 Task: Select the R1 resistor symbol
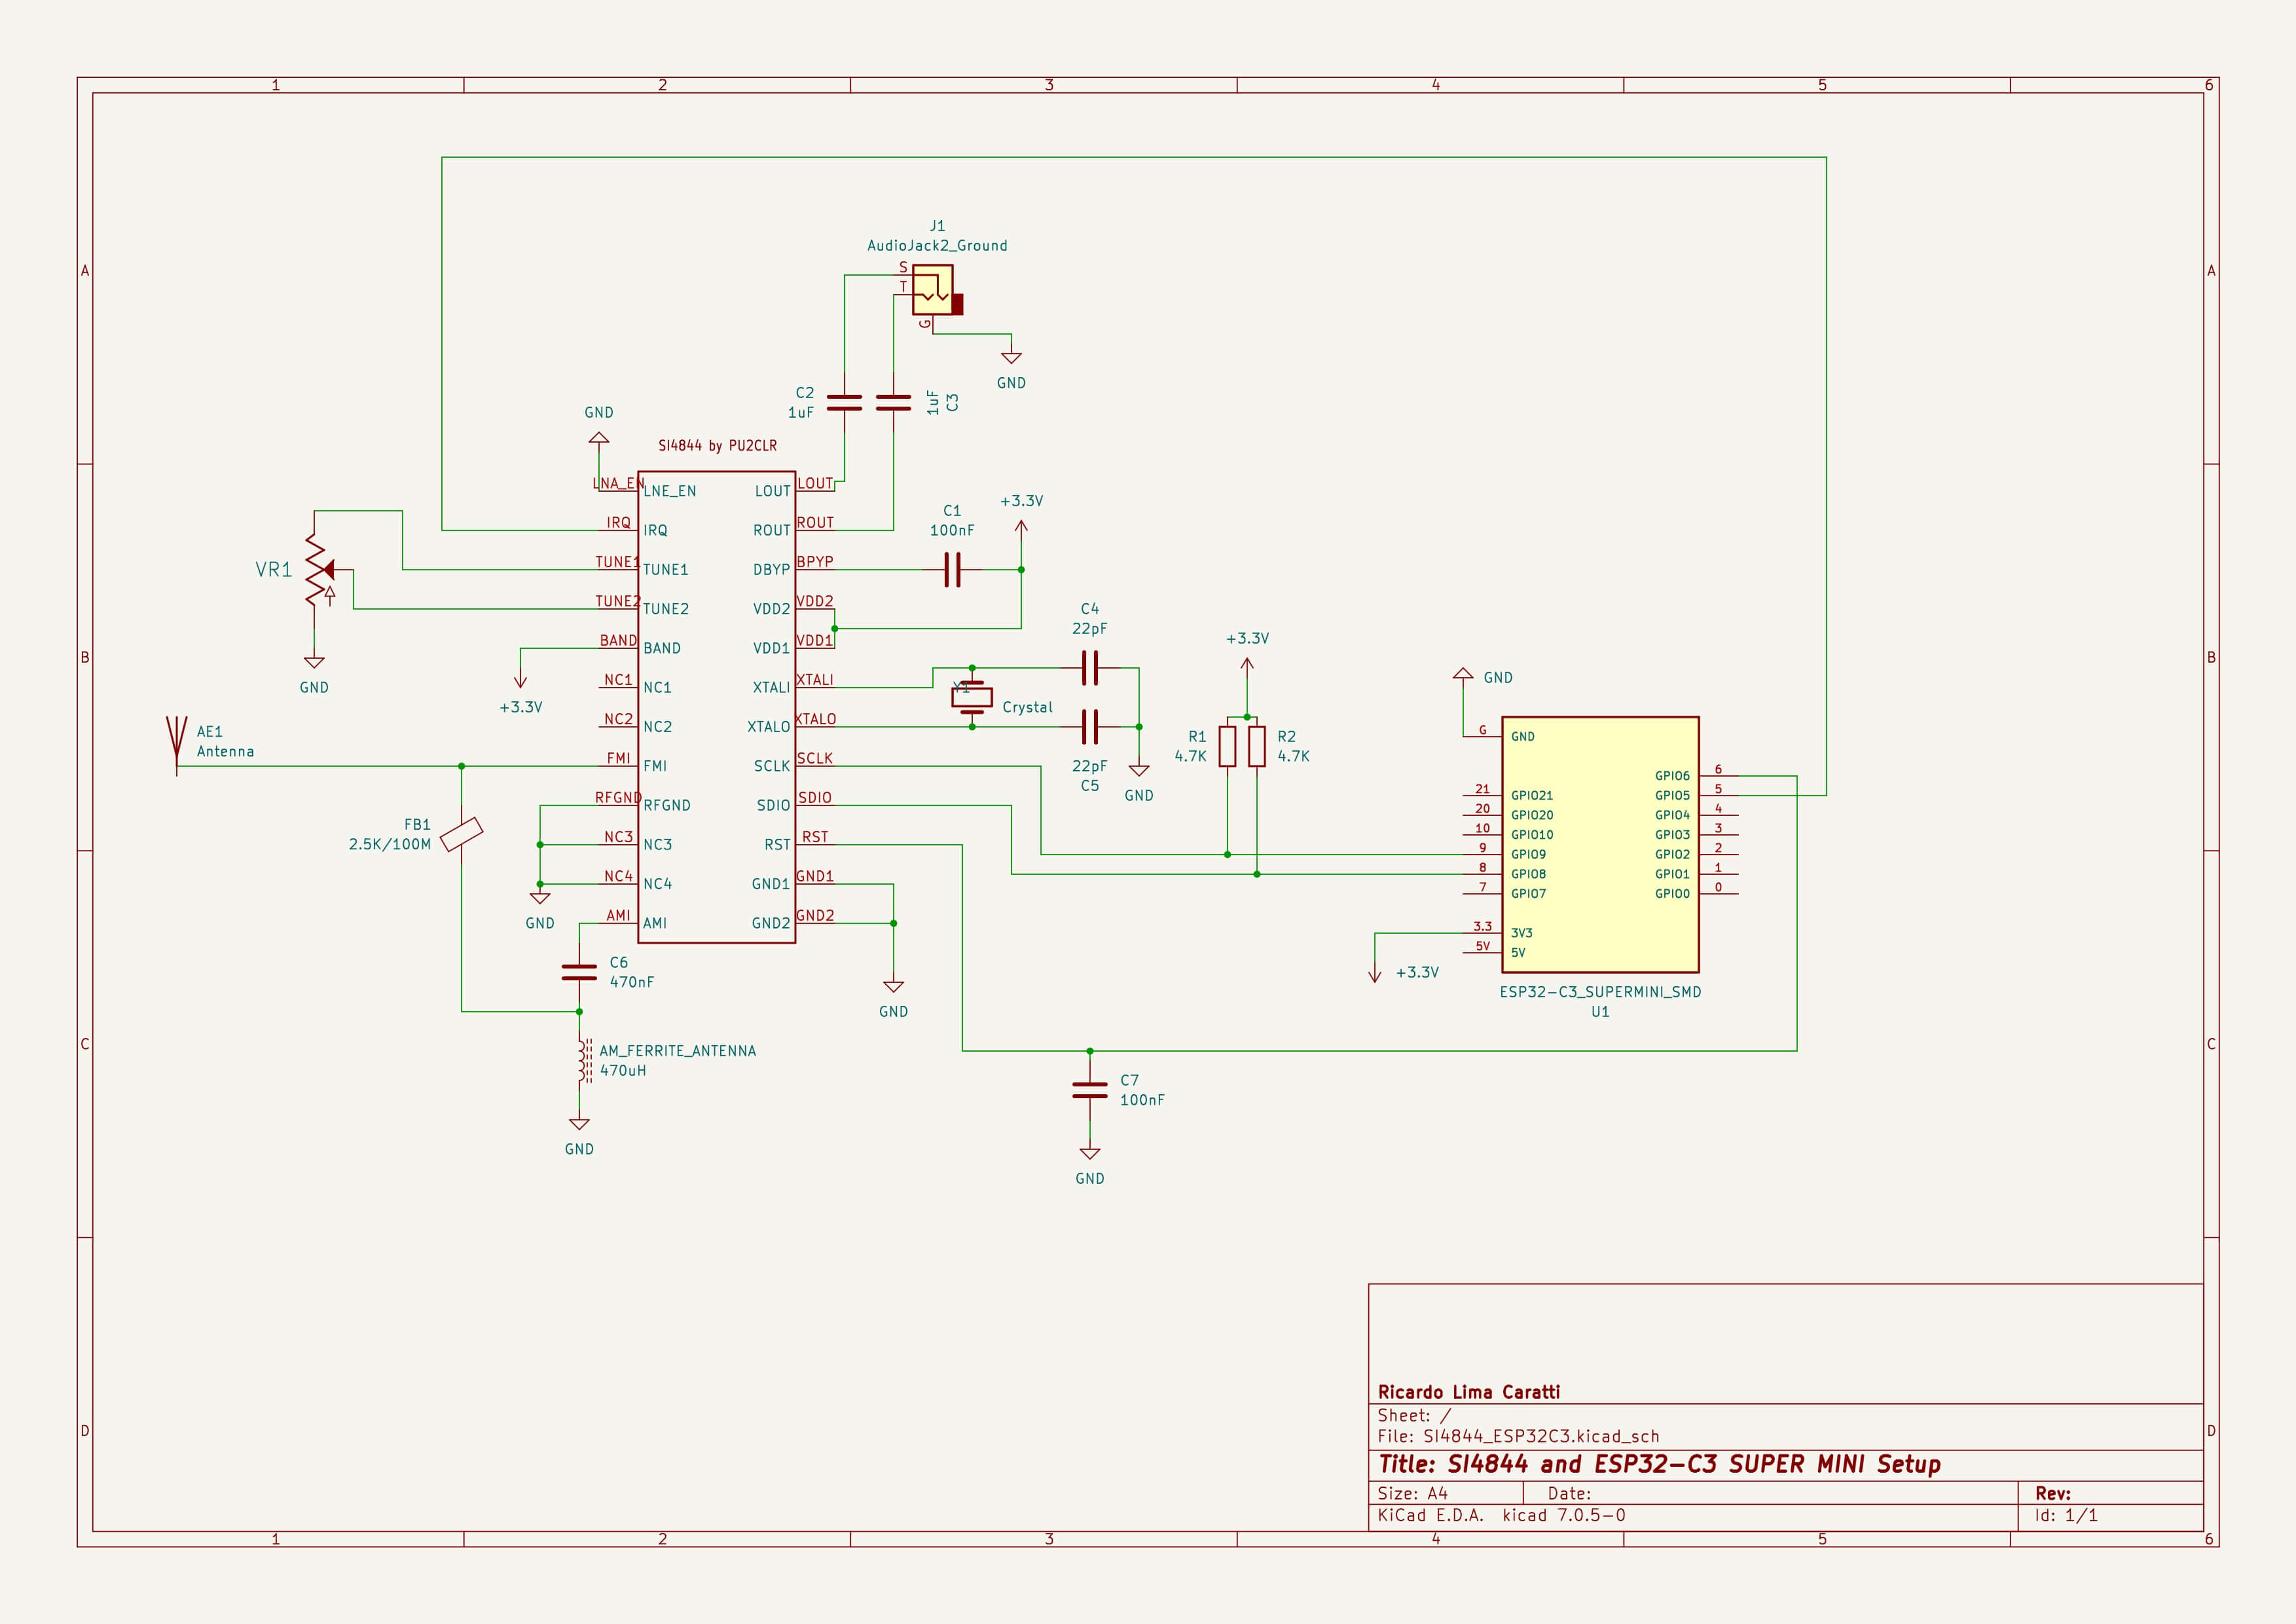point(1227,746)
